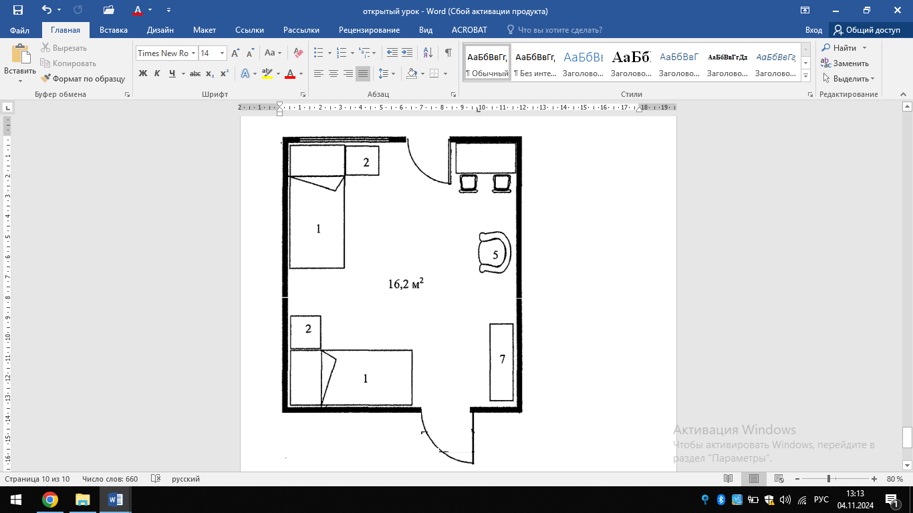Open the Файл menu
The width and height of the screenshot is (913, 513).
(x=20, y=30)
